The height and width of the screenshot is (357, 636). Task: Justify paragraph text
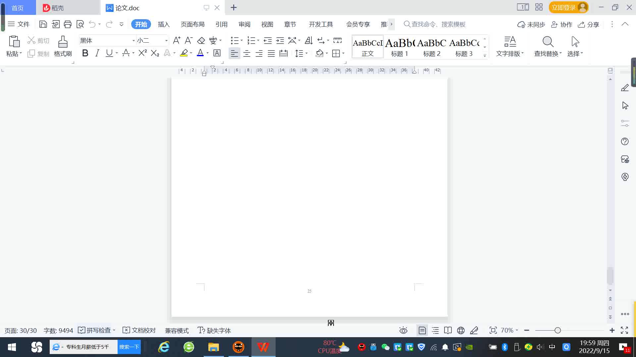point(271,53)
